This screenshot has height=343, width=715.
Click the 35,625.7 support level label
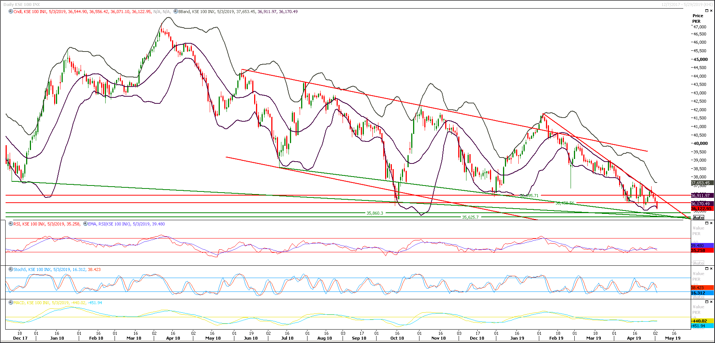click(x=470, y=217)
